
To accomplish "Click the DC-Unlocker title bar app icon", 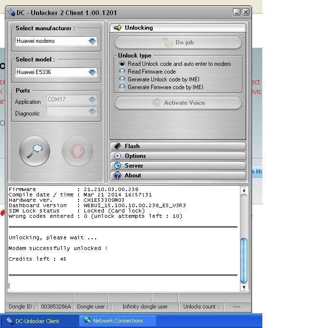I will coord(12,12).
